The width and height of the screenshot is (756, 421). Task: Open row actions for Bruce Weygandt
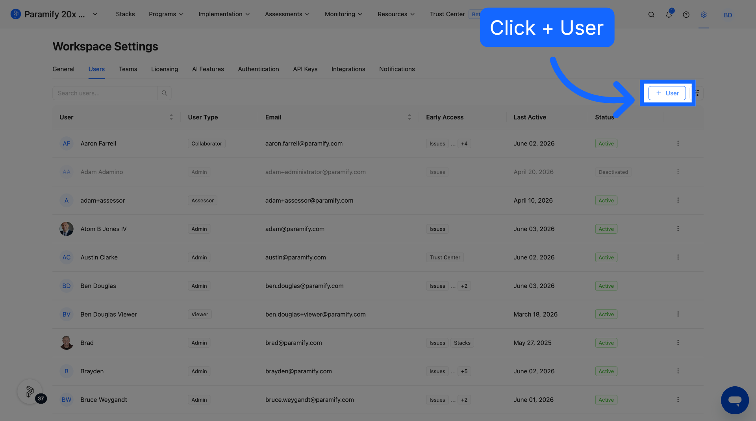[678, 399]
